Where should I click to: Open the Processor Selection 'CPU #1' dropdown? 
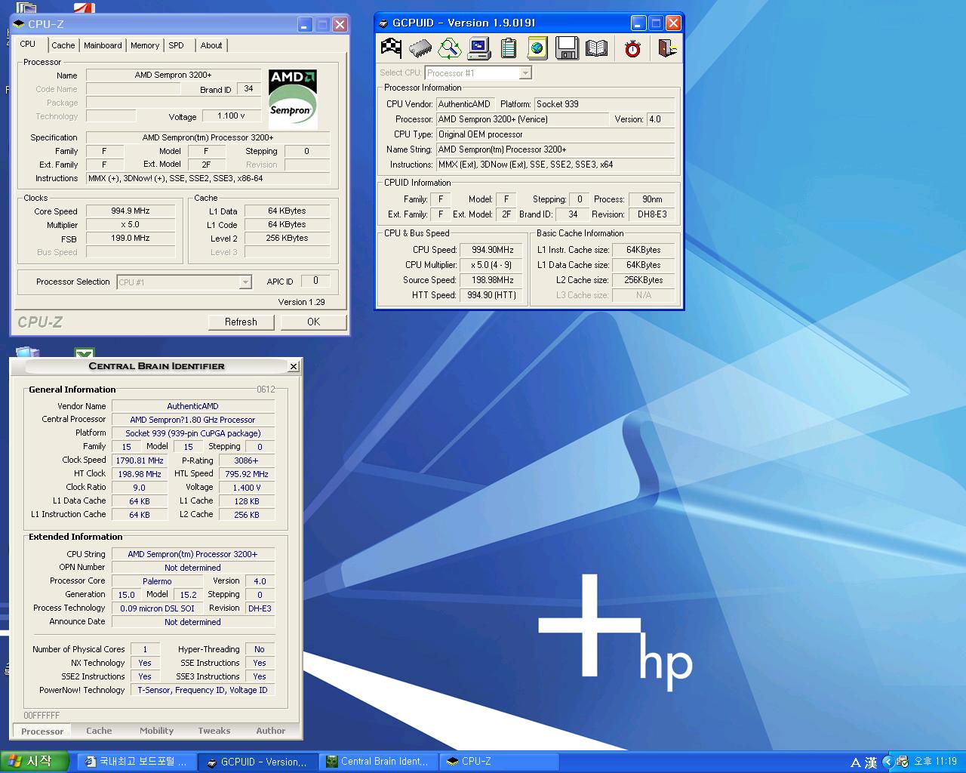pos(245,282)
